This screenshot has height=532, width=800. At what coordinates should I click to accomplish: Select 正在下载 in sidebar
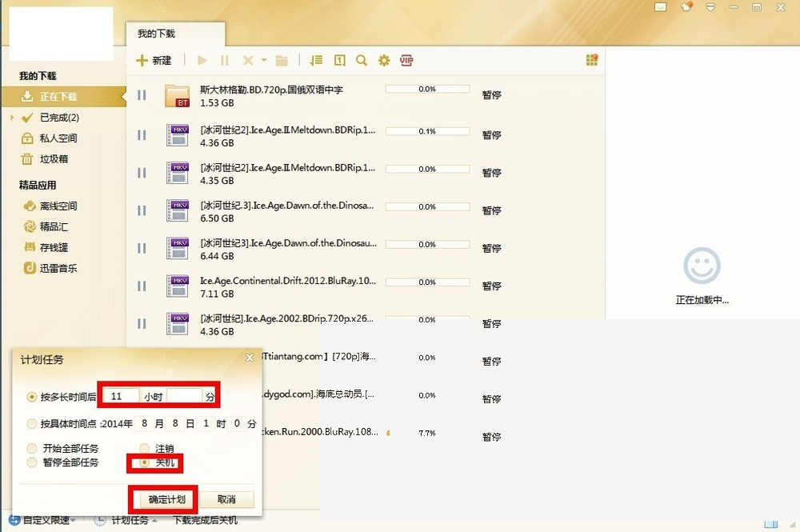63,97
